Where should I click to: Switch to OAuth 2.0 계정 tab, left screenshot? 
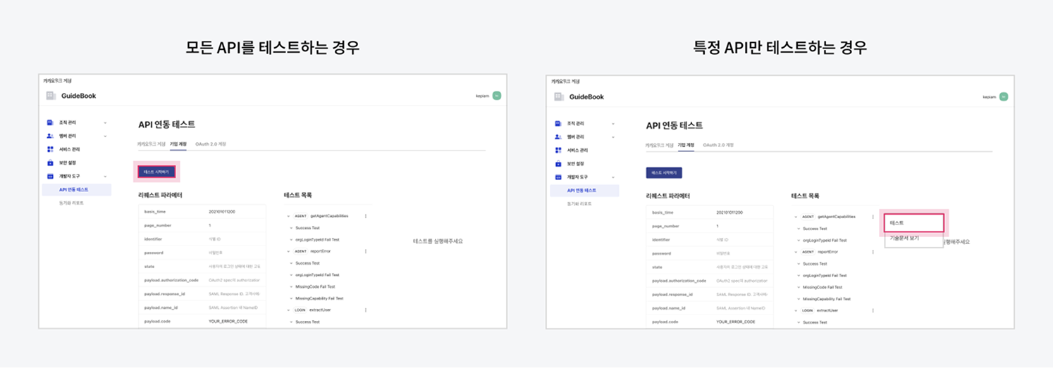[x=211, y=144]
